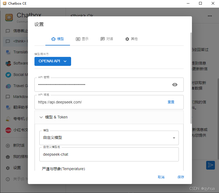Open the 夸夸机 assistant avatar icon
Screen dimensions: 219x193
pos(8,119)
